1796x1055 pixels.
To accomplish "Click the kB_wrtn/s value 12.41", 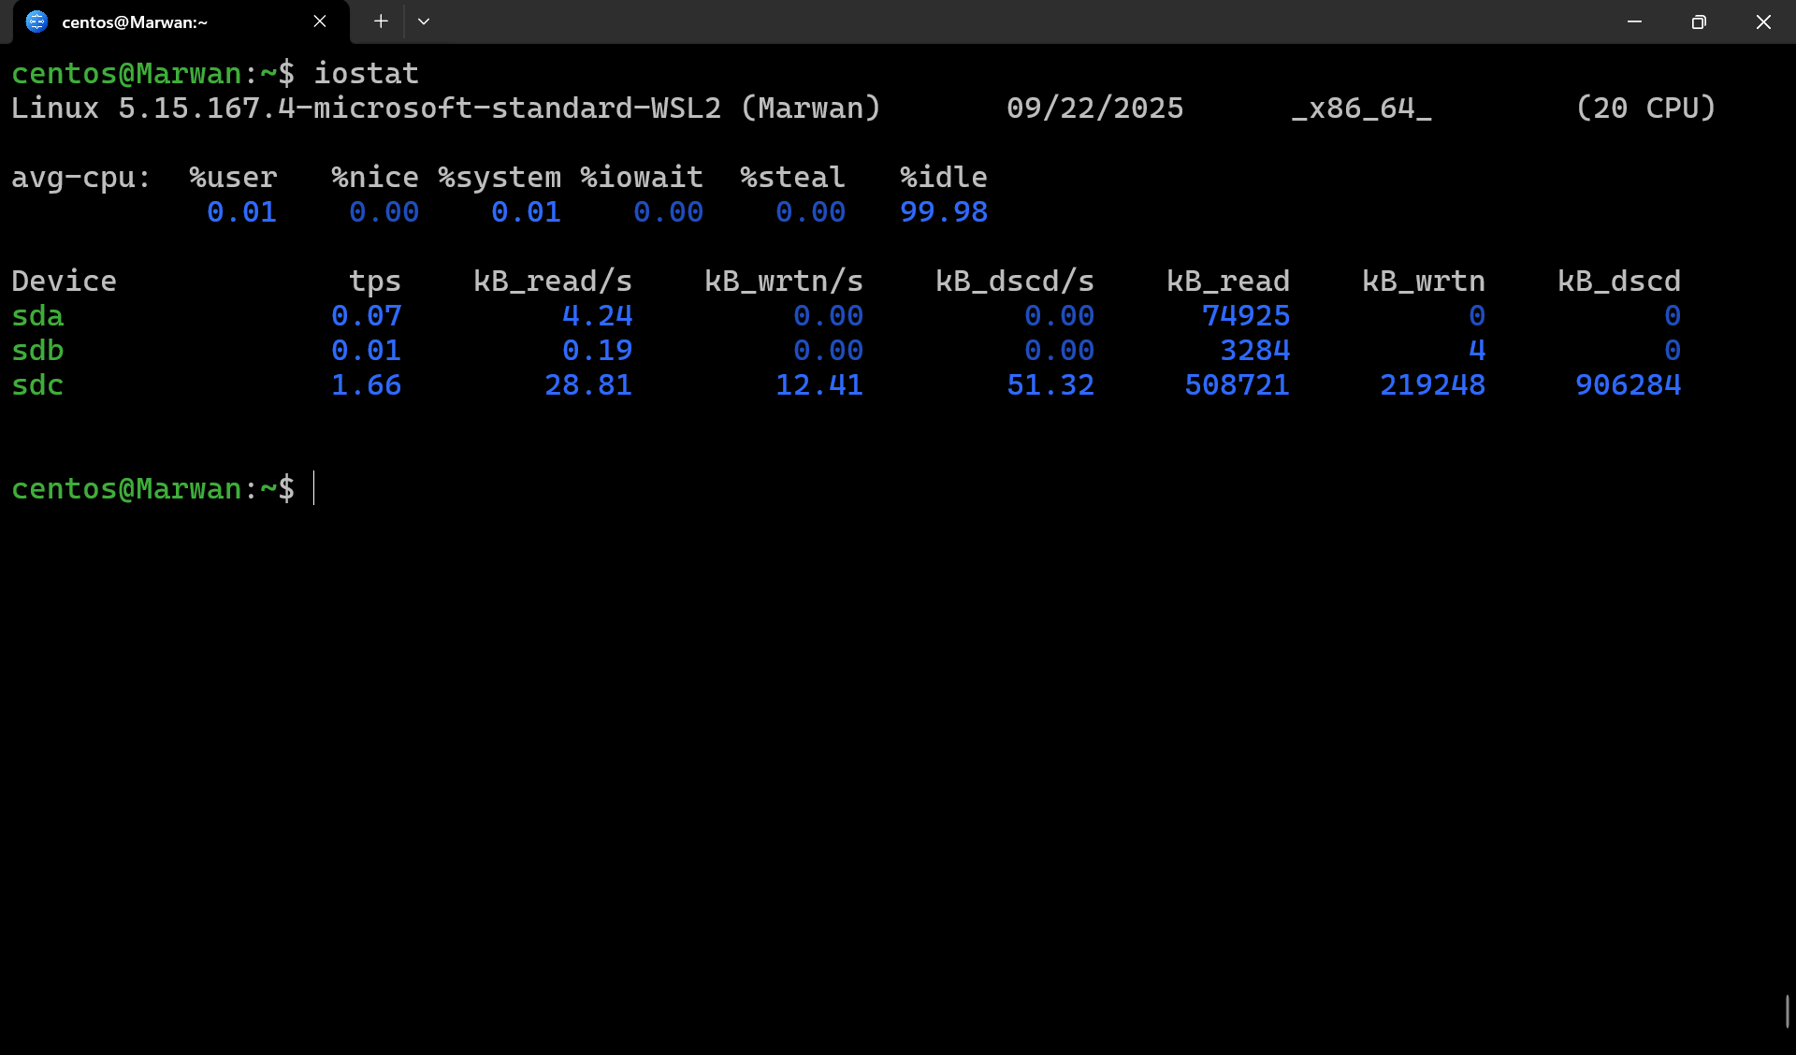I will [x=819, y=385].
